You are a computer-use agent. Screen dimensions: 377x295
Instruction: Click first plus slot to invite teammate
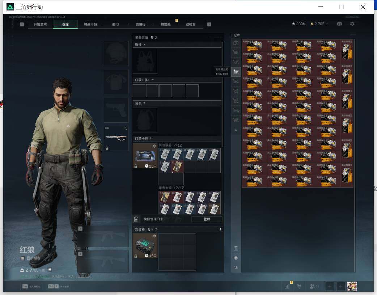[x=330, y=286]
